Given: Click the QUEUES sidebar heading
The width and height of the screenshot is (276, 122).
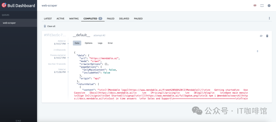Looking at the screenshot, I should tap(6, 15).
